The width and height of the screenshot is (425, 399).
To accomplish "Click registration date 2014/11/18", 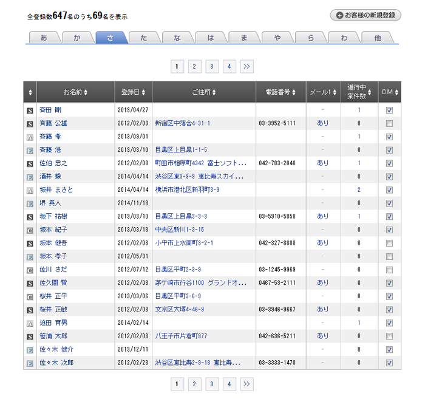I will [x=133, y=203].
